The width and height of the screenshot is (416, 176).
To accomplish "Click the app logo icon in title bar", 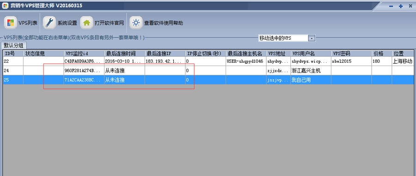I will (5, 6).
